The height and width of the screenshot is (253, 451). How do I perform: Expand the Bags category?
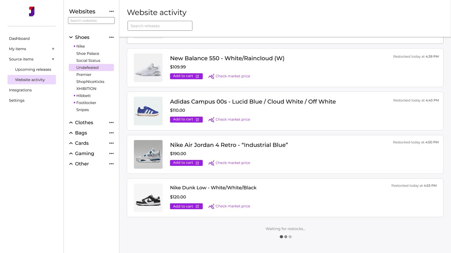[71, 133]
